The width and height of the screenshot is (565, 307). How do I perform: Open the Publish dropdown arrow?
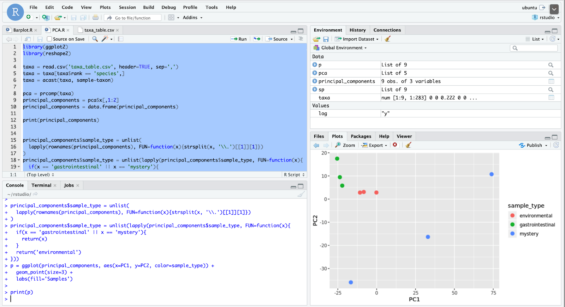[x=546, y=145]
